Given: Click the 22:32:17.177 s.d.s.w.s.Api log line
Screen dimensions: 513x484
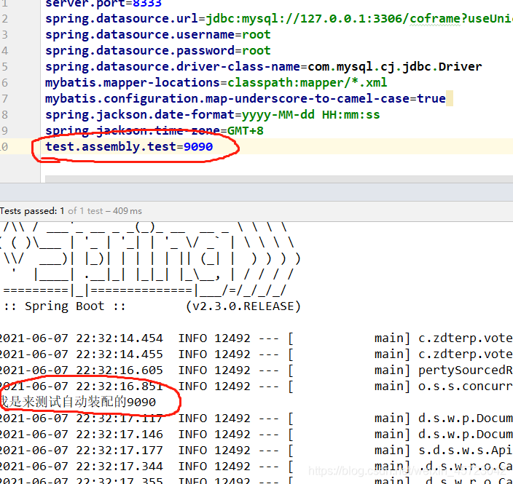Looking at the screenshot, I should click(256, 451).
